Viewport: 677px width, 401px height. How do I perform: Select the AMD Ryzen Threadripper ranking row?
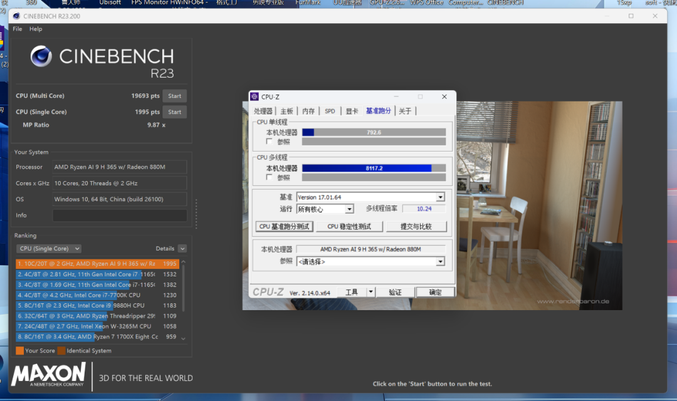click(97, 316)
